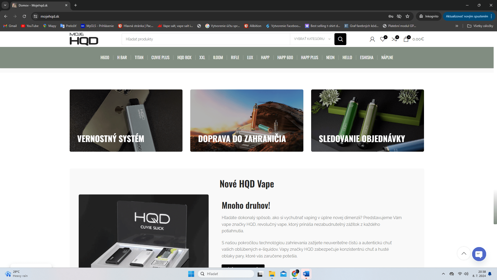
Task: Click the black search magnifier button
Action: (340, 39)
